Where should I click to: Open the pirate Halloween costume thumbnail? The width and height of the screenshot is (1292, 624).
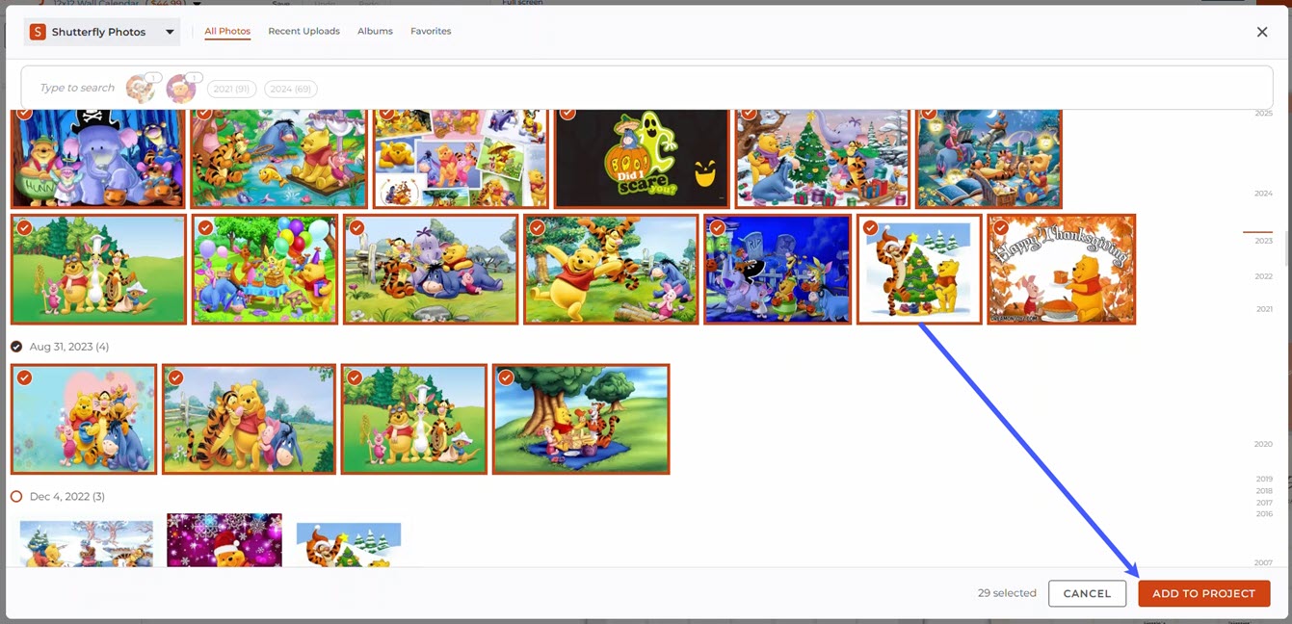pos(97,159)
